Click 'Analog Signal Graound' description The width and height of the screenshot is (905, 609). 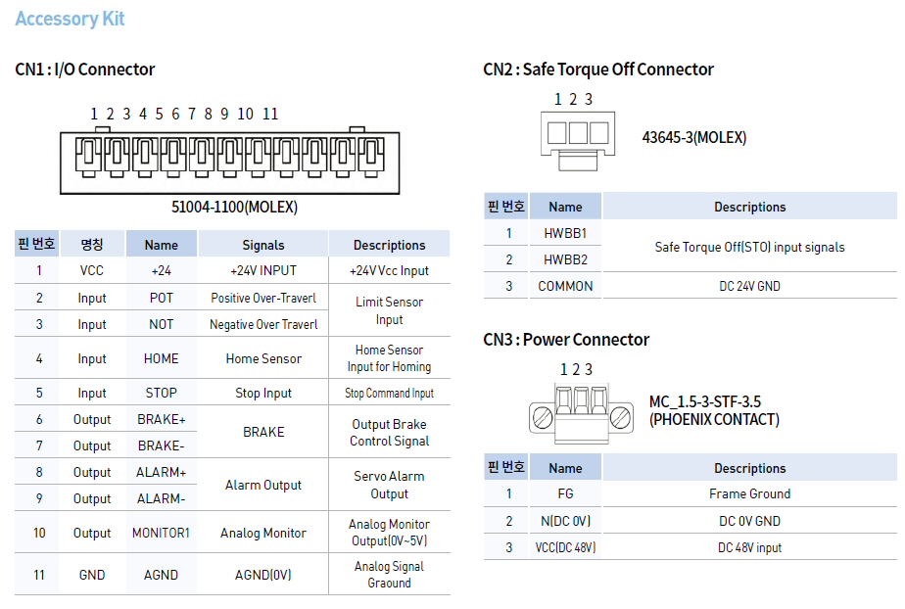click(x=390, y=575)
